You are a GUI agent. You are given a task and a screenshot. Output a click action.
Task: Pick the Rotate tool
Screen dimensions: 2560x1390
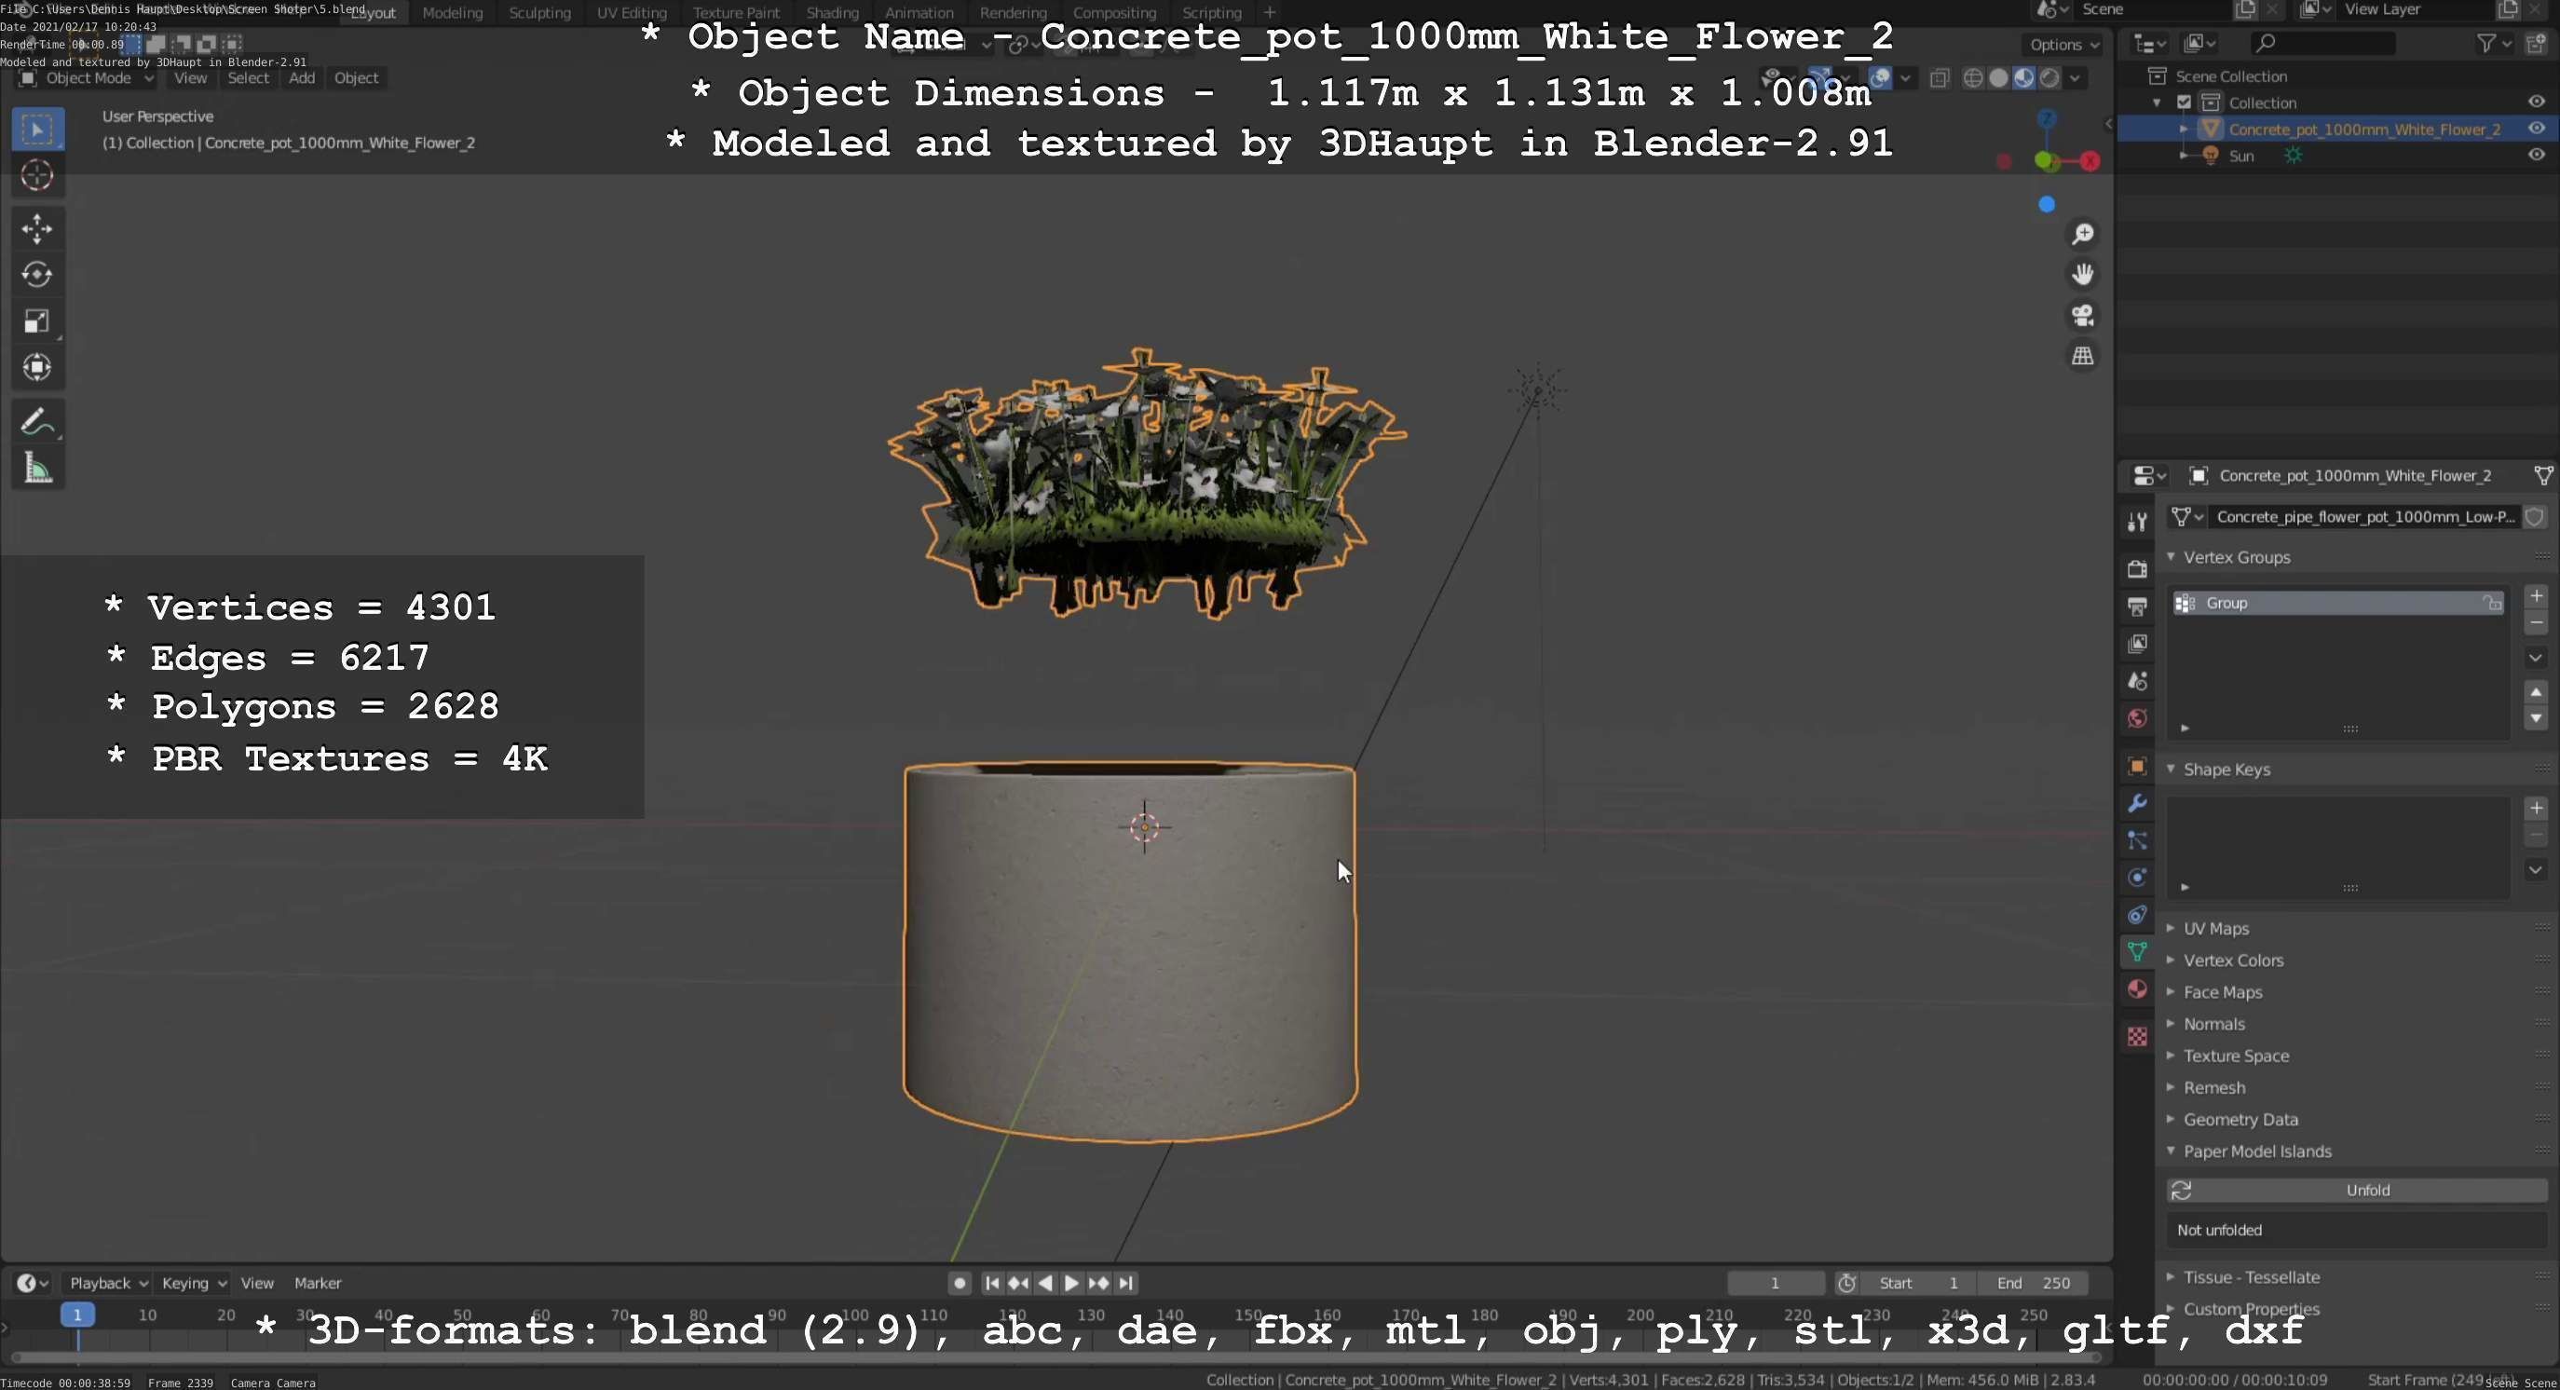coord(38,275)
